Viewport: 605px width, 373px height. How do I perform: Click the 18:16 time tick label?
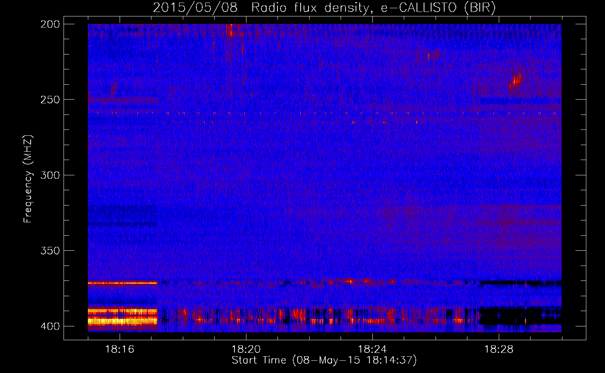pos(120,349)
